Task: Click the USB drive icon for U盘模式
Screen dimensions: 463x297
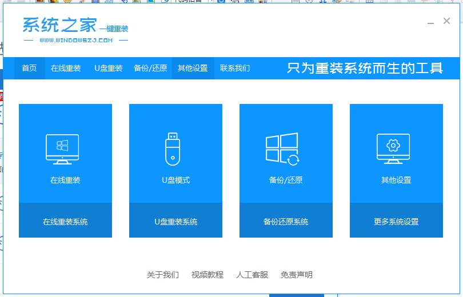Action: point(173,148)
